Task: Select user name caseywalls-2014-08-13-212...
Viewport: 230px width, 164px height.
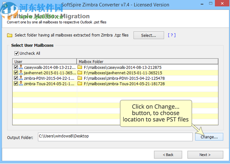Action: click(x=50, y=67)
